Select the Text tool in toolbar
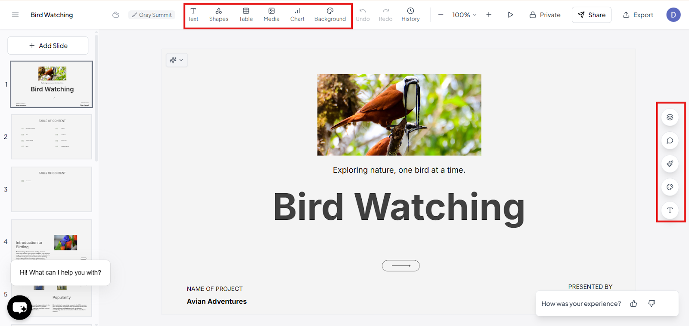 pos(193,15)
